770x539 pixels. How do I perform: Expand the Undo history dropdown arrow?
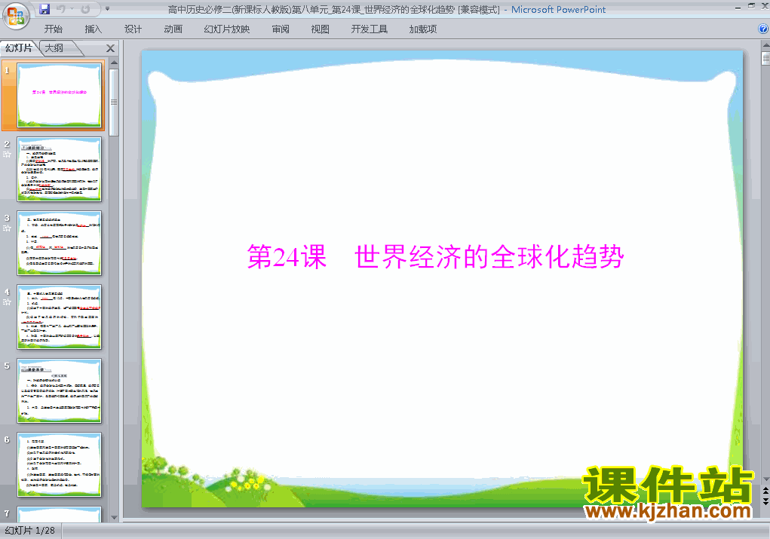pyautogui.click(x=72, y=9)
